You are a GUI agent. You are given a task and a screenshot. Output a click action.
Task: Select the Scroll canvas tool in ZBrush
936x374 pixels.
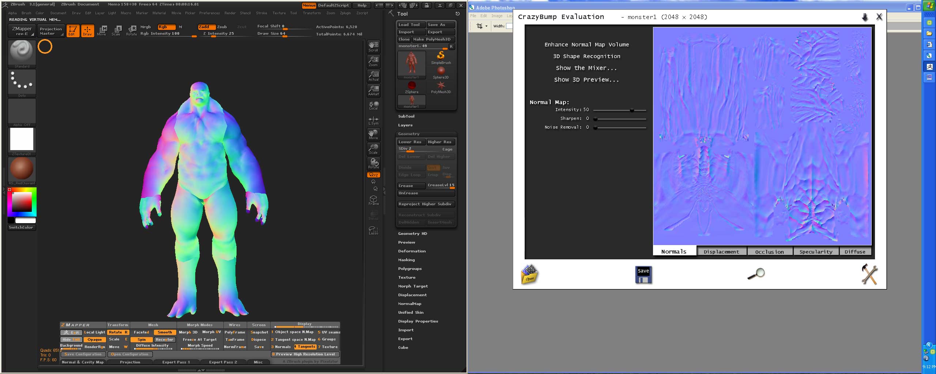(x=373, y=46)
